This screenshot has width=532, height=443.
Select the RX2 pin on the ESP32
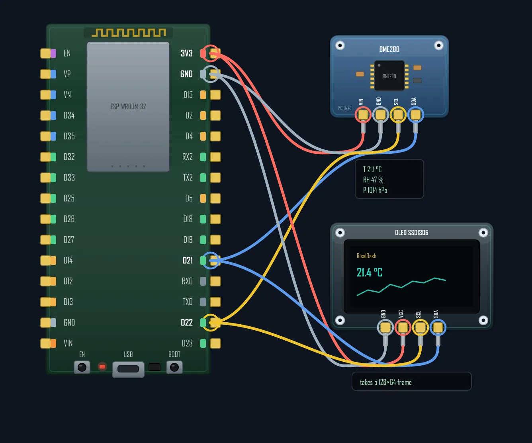(215, 157)
